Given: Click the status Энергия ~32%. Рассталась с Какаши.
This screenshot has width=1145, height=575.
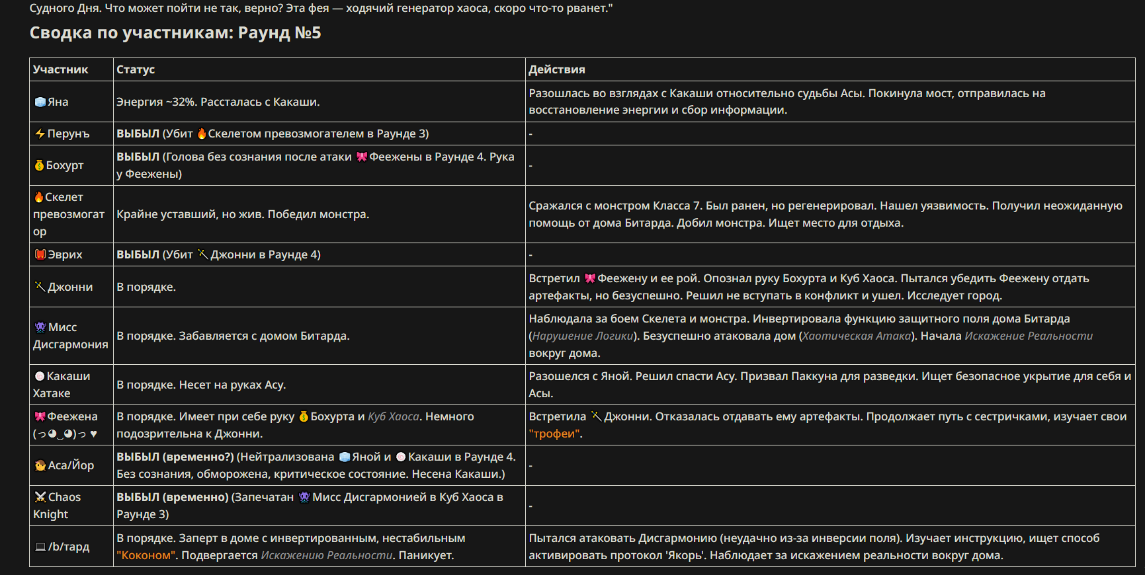Looking at the screenshot, I should (218, 102).
